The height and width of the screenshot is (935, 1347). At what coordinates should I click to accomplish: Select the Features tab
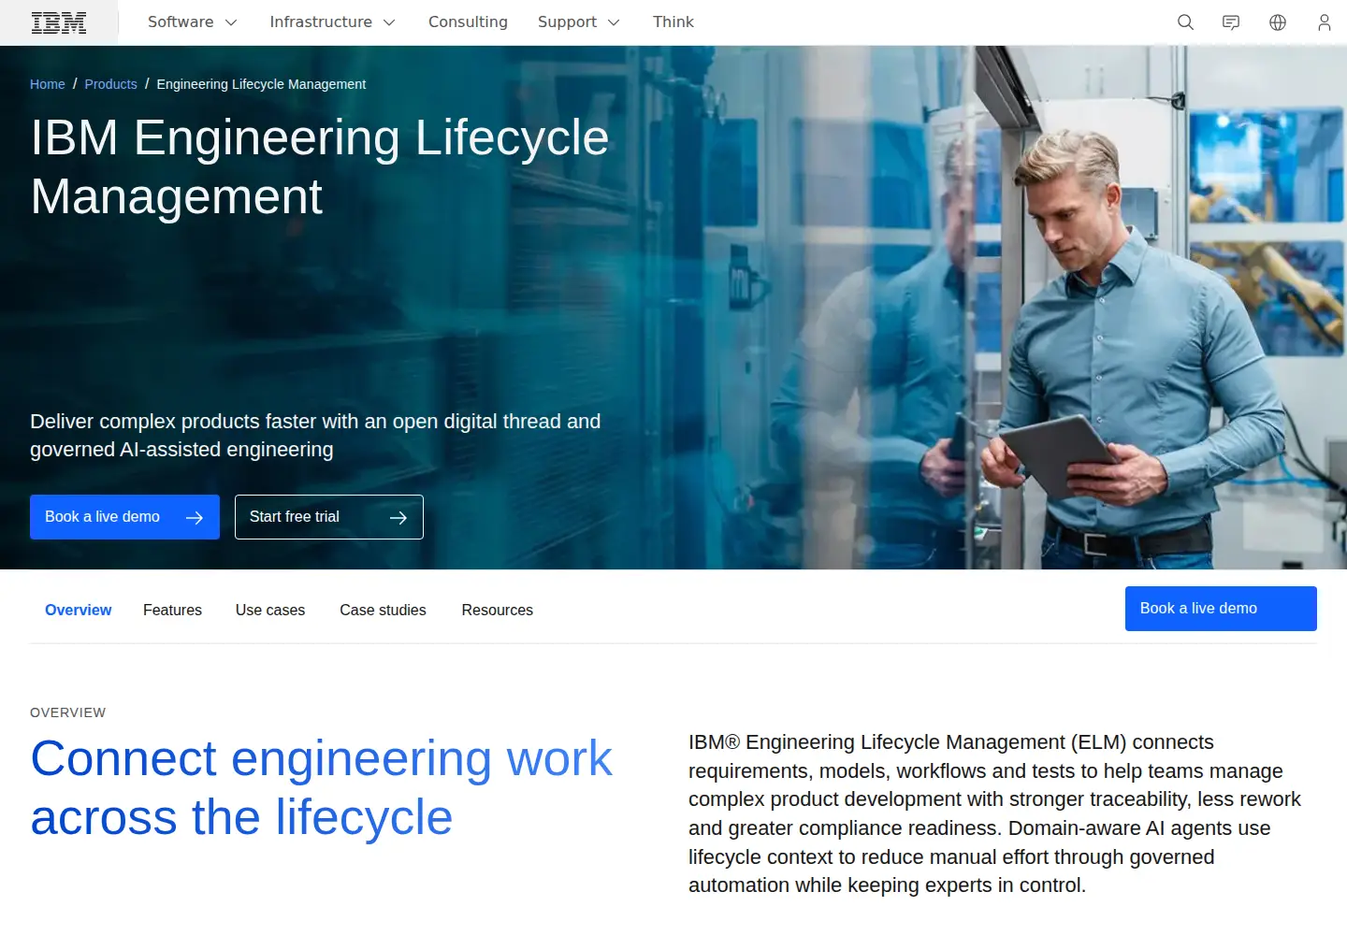tap(172, 610)
